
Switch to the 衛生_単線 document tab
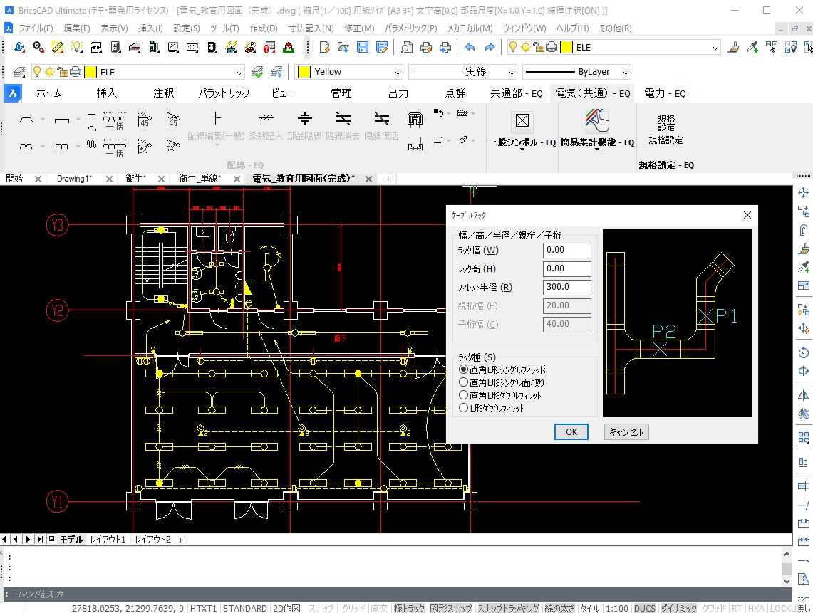[x=200, y=179]
